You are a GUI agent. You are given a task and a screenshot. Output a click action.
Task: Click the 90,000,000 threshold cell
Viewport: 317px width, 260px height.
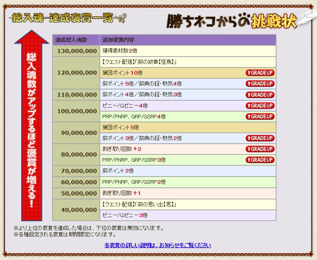(x=76, y=133)
